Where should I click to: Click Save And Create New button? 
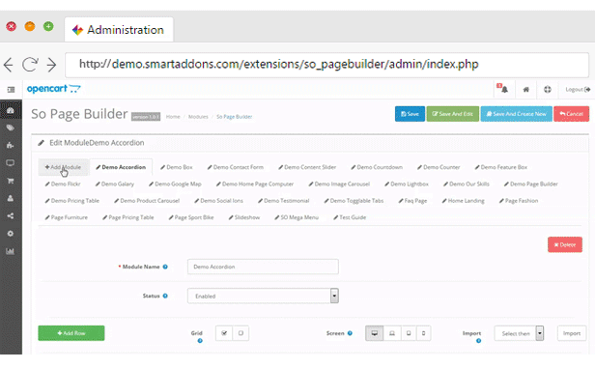point(517,114)
